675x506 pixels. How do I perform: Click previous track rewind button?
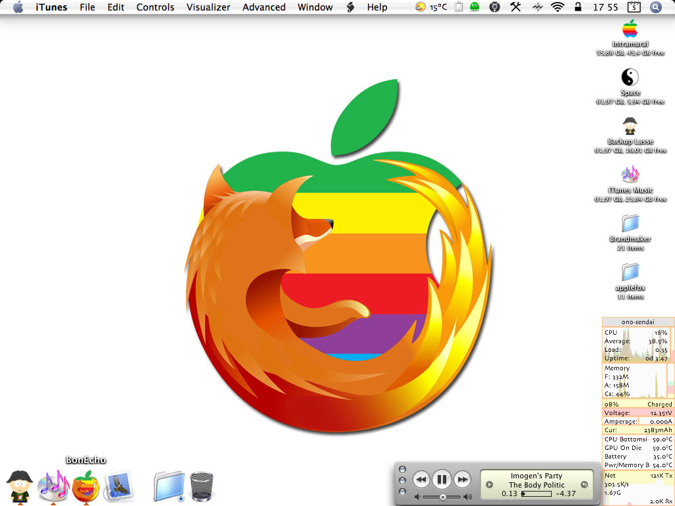[x=421, y=480]
